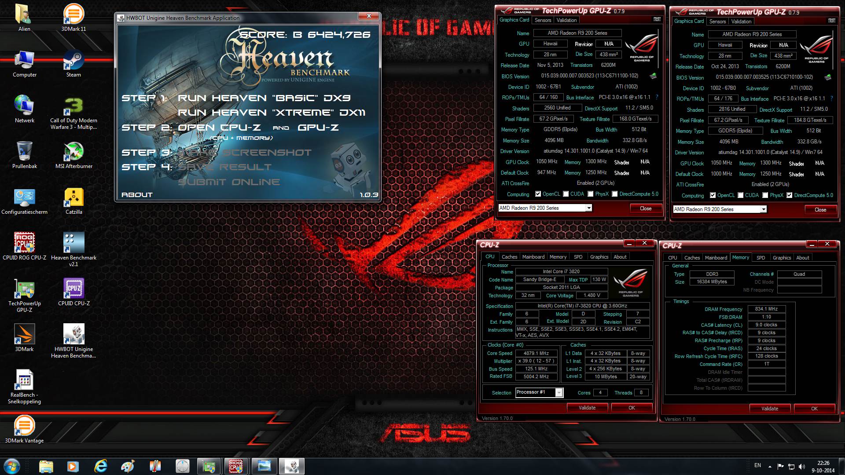Click the Shaders 2816 Unified field in right GPU-Z
Viewport: 845px width, 475px height.
coord(732,109)
